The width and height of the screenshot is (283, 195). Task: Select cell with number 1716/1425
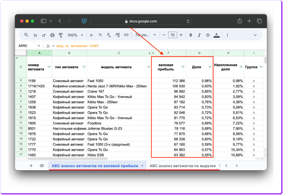coord(40,86)
